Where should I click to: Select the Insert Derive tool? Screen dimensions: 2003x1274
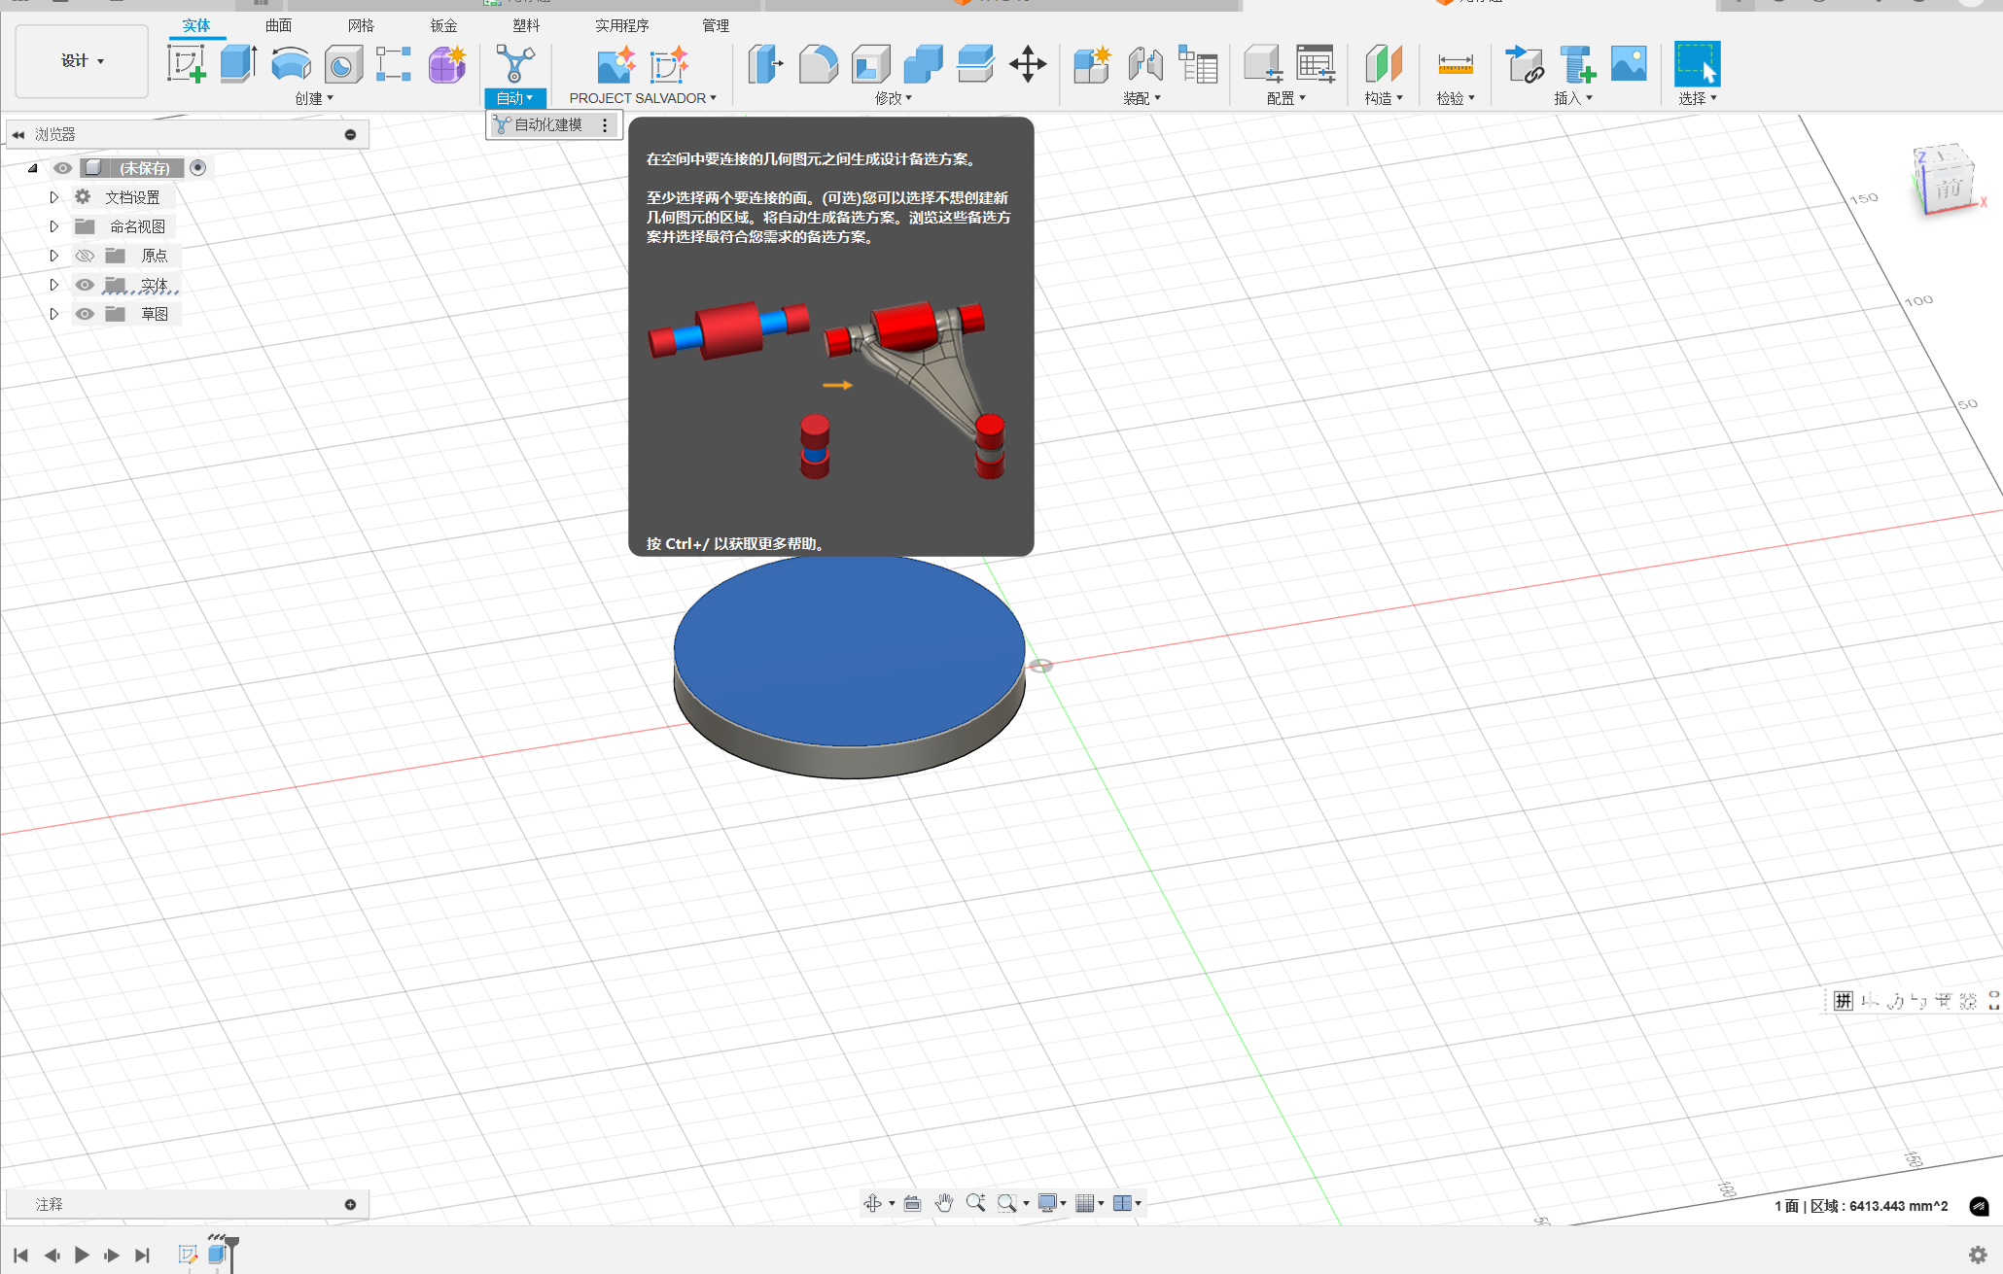pos(1524,64)
